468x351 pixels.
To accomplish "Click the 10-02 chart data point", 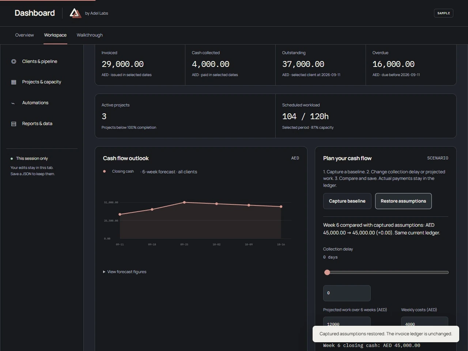I will 216,204.
